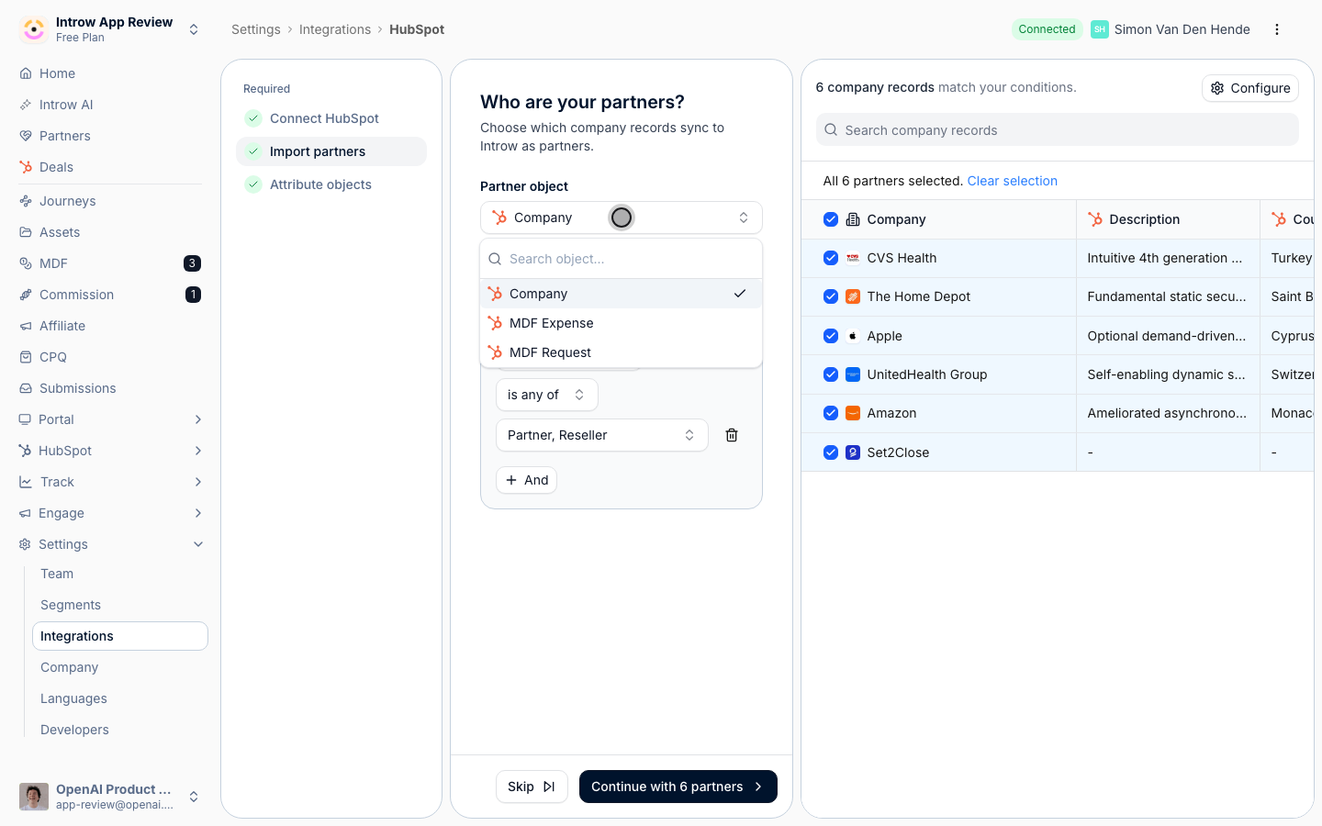
Task: Uncheck the CVS Health row checkbox
Action: (831, 258)
